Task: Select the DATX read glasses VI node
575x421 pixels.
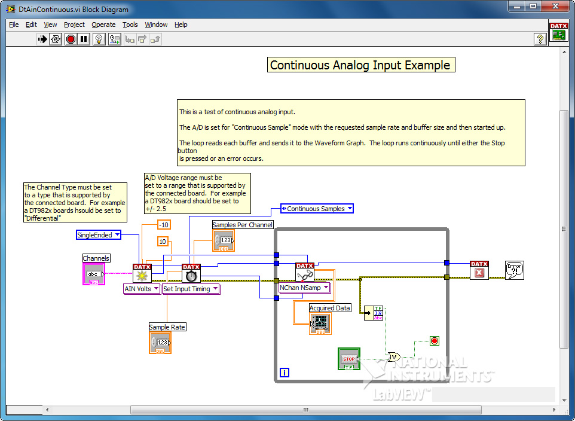Action: tap(305, 272)
